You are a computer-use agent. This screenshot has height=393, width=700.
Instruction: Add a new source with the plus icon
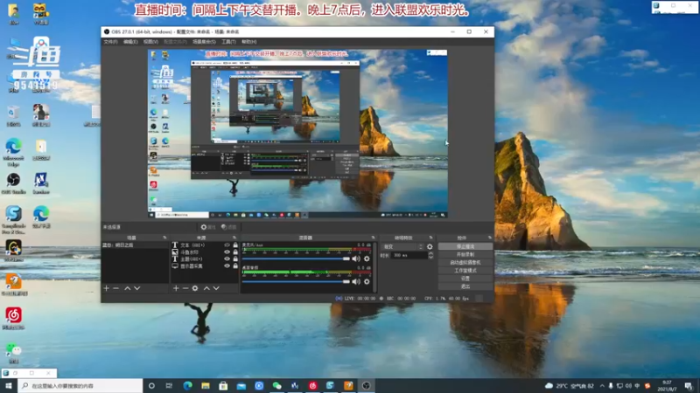[176, 288]
